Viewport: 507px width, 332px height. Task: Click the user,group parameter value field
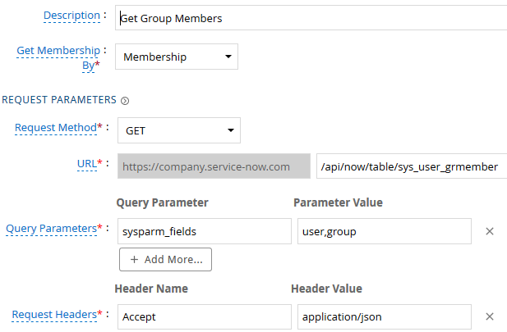(x=384, y=231)
